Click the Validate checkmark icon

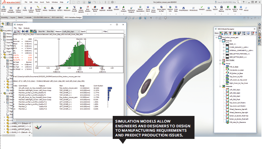tap(202, 7)
